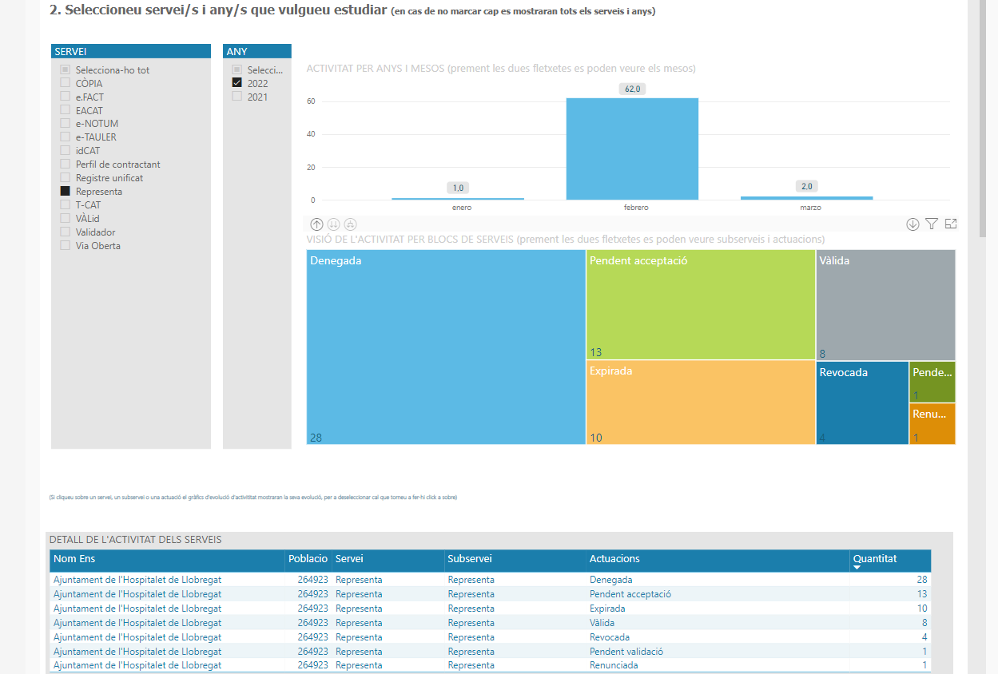Click the double-arrow next level icon
This screenshot has width=998, height=674.
[x=334, y=225]
